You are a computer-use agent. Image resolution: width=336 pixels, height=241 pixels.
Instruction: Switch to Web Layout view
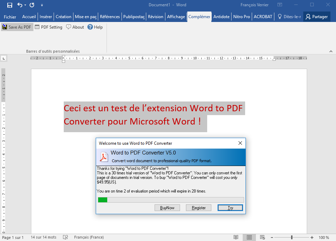[263, 237]
